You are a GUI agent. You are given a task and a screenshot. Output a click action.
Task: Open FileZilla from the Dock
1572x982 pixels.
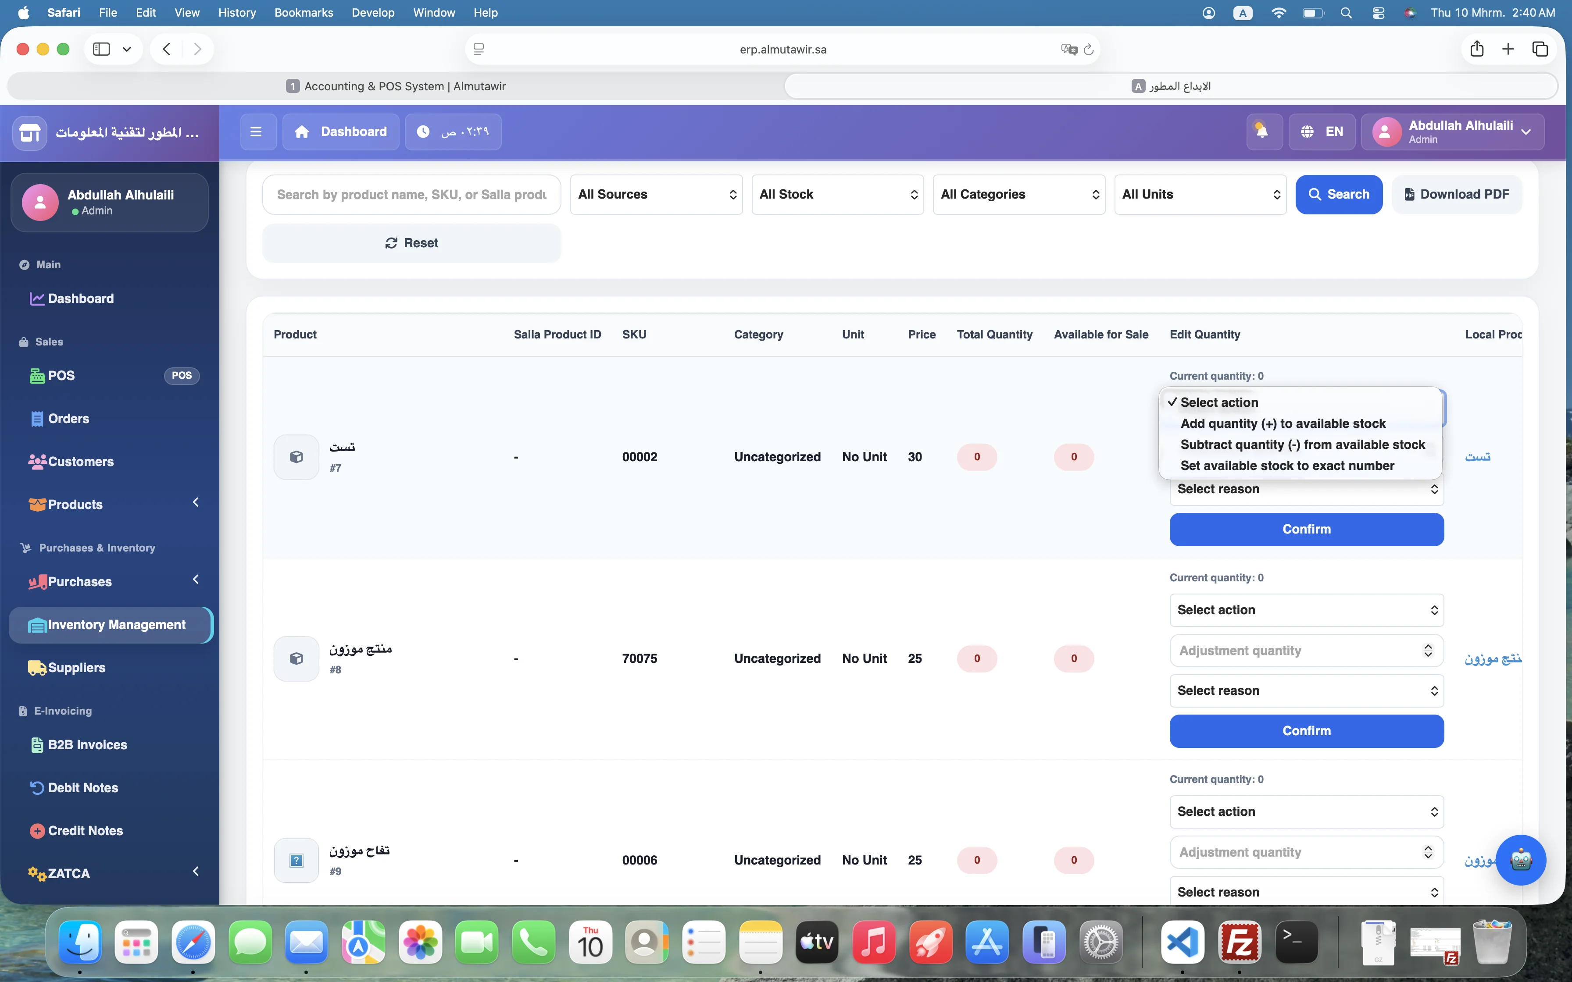pyautogui.click(x=1240, y=942)
